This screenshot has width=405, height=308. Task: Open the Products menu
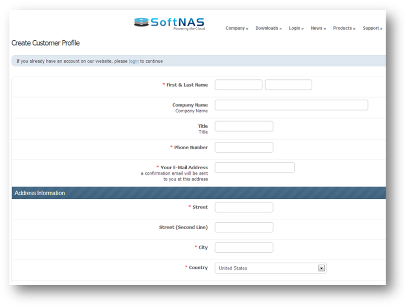pos(344,28)
